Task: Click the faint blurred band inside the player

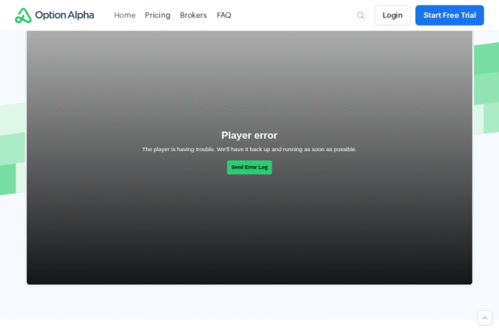Action: (249, 104)
